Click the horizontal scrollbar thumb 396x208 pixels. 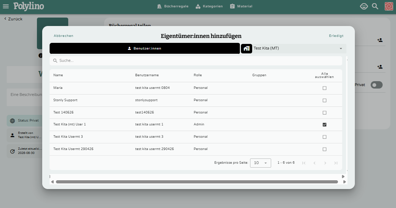[197, 182]
